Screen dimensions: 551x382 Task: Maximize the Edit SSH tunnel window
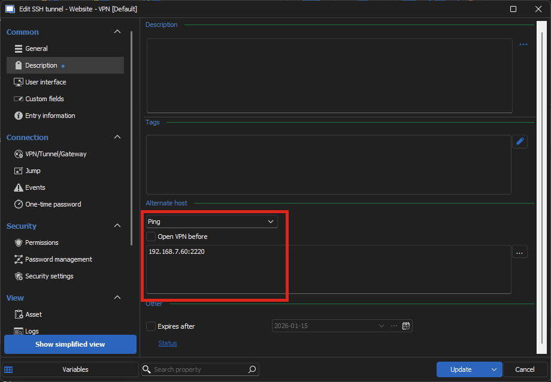point(513,9)
